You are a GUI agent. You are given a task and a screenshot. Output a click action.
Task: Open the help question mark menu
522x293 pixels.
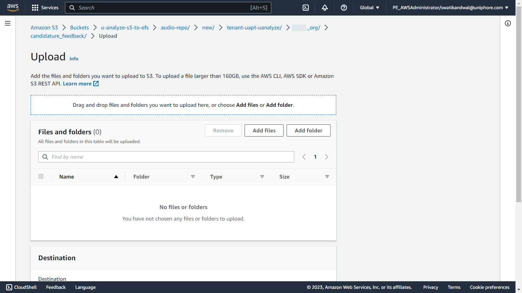[344, 8]
